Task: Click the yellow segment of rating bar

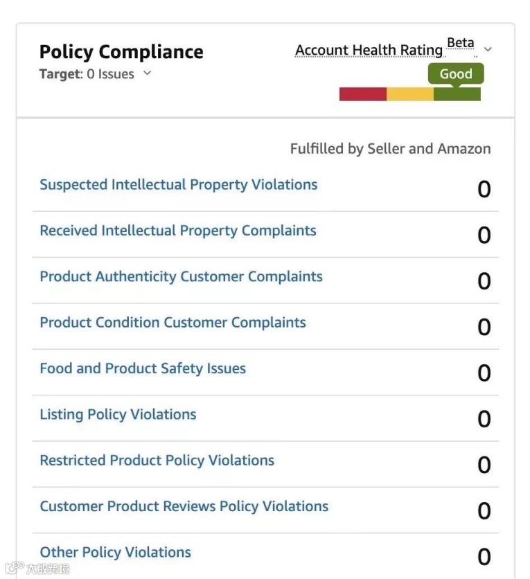Action: pos(409,94)
